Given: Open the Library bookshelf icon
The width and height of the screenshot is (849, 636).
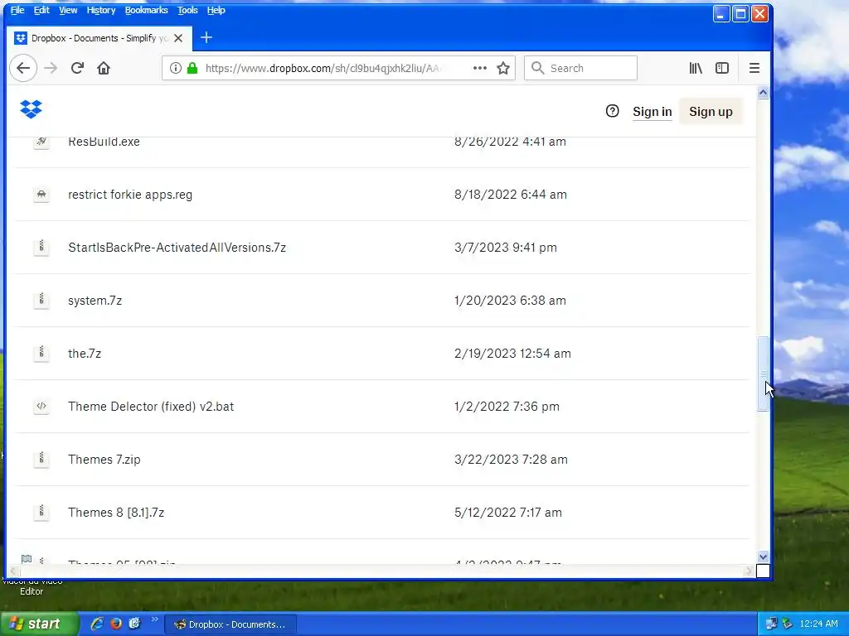Looking at the screenshot, I should point(696,68).
